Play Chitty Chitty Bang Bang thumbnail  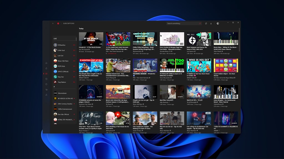145,39
